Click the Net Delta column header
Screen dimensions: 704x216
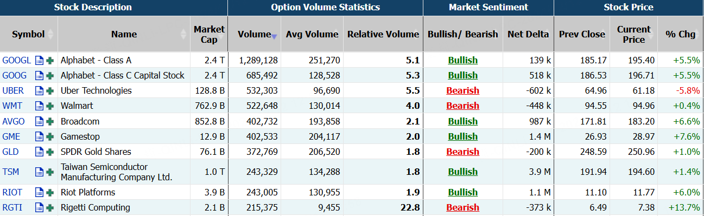pyautogui.click(x=528, y=34)
